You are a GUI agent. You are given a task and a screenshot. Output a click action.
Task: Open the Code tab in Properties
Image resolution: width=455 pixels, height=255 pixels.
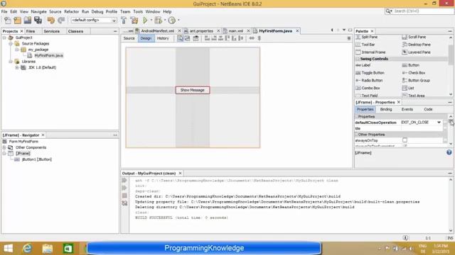[428, 109]
